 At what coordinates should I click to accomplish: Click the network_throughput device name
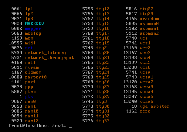point(49,58)
